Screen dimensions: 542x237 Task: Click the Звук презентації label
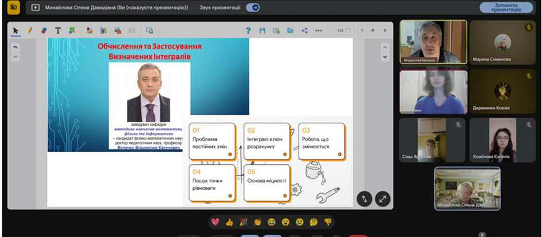coord(220,7)
